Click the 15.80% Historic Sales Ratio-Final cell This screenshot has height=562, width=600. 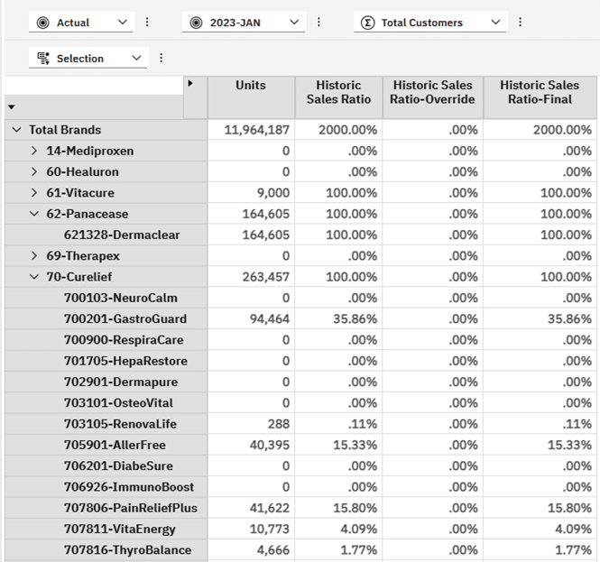point(540,508)
